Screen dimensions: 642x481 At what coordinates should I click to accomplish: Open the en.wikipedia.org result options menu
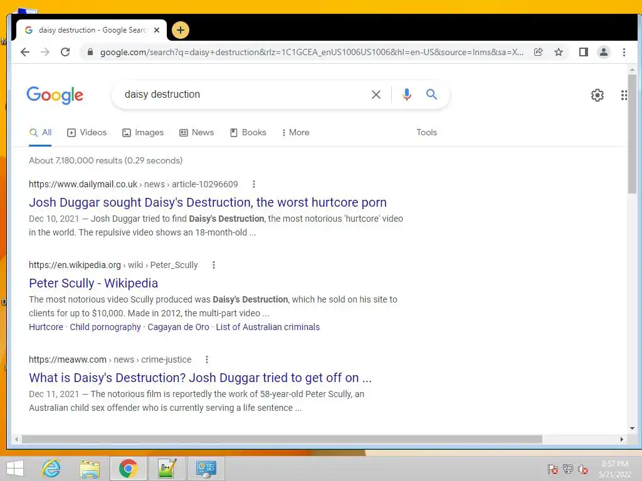(214, 265)
